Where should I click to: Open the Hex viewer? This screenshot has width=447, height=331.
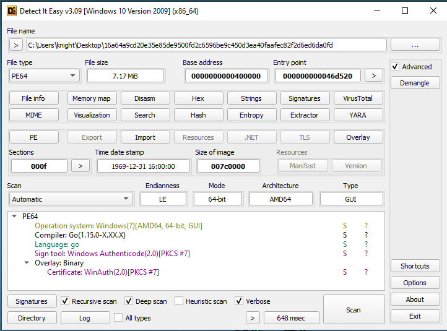(198, 98)
